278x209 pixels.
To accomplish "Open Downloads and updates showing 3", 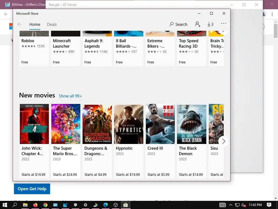I will (x=210, y=24).
